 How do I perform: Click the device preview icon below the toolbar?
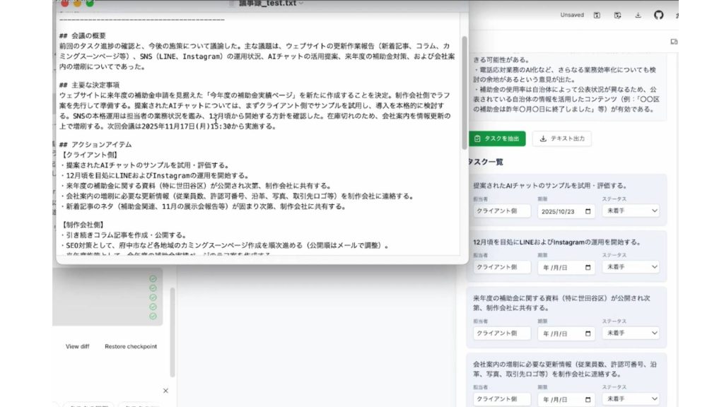point(674,42)
